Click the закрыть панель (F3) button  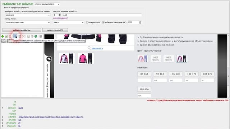(x=55, y=30)
